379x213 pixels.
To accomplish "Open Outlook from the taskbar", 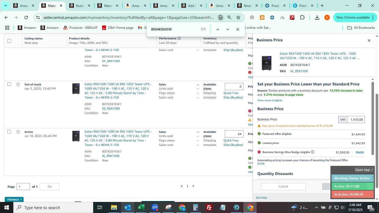I will 128,207.
